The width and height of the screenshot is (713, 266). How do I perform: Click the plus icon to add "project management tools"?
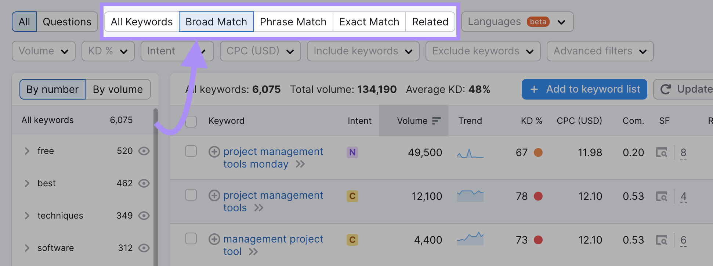pyautogui.click(x=214, y=195)
